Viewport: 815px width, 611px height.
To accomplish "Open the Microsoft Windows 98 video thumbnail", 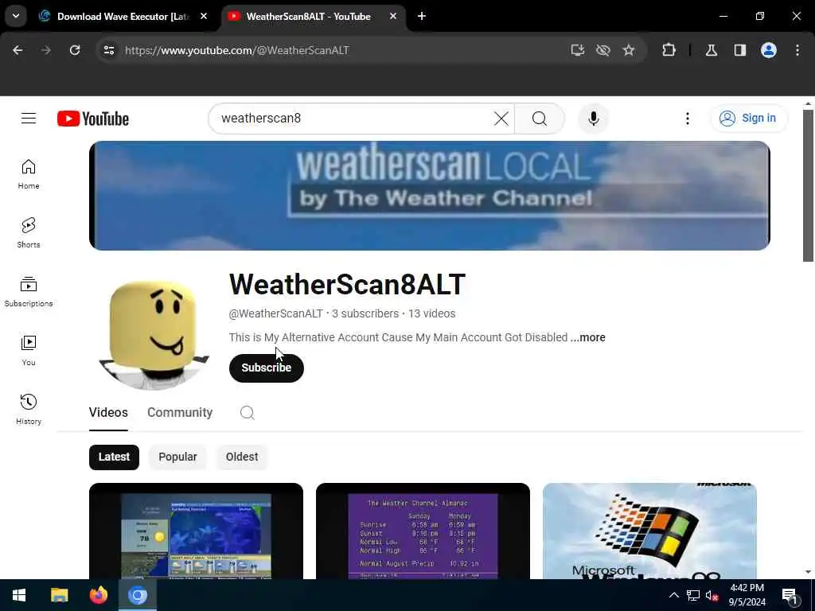I will point(649,531).
